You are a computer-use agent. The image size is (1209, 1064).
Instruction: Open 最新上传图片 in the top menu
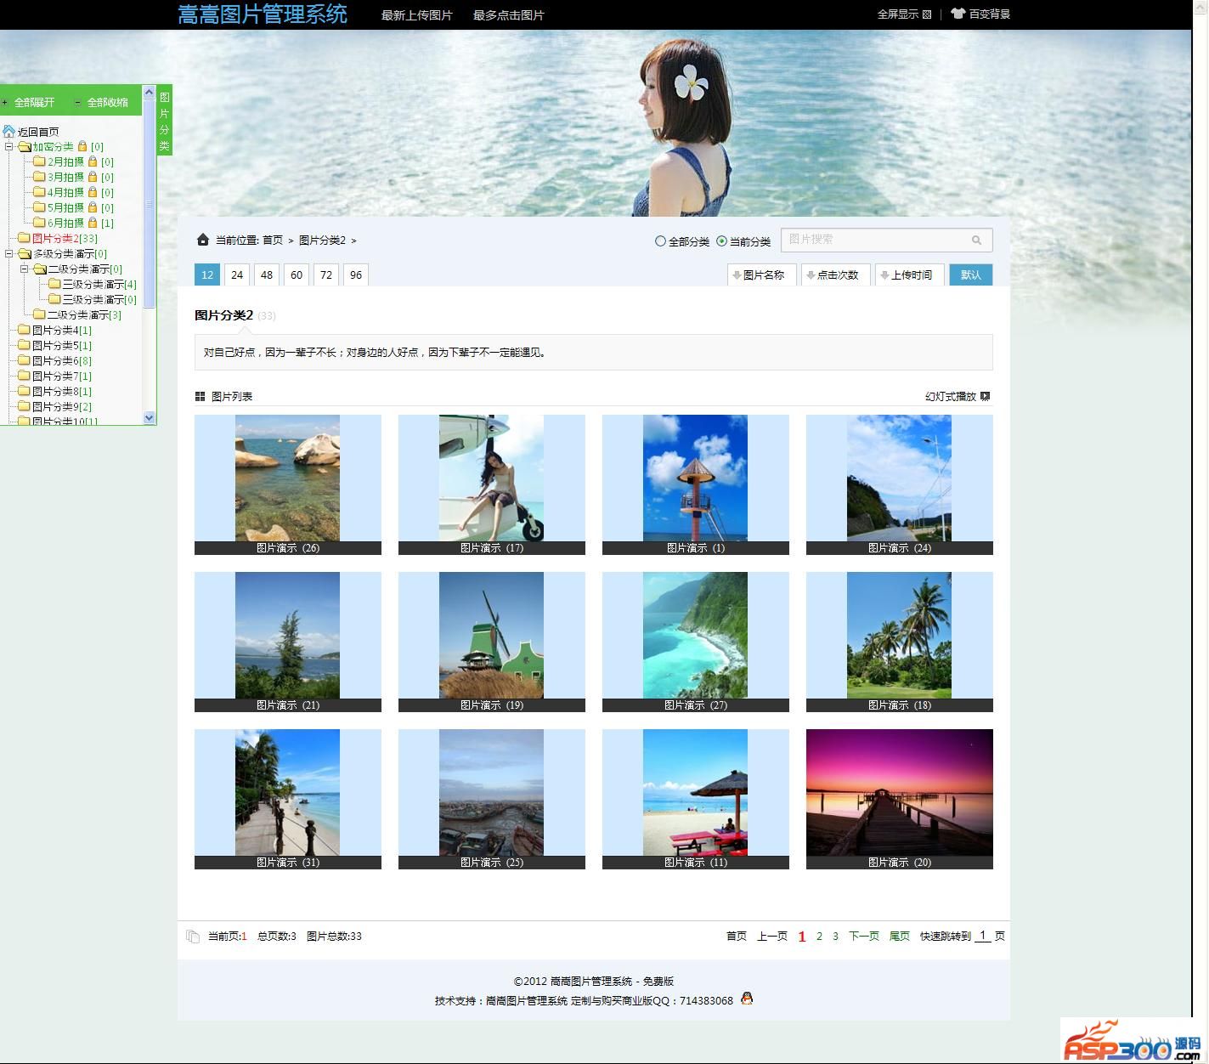(x=416, y=15)
